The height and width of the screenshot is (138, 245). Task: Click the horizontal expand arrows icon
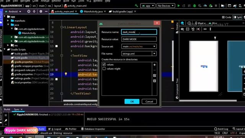tap(205, 29)
